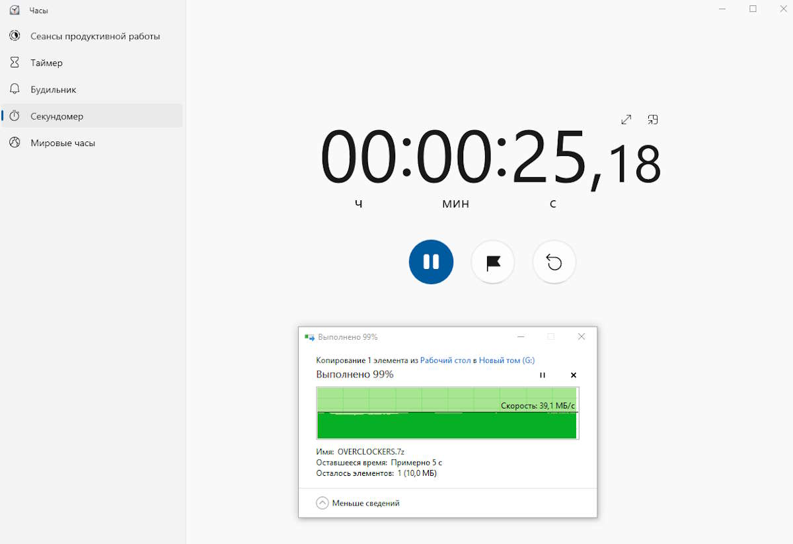The image size is (793, 544).
Task: Pause the running stopwatch
Action: [x=431, y=262]
